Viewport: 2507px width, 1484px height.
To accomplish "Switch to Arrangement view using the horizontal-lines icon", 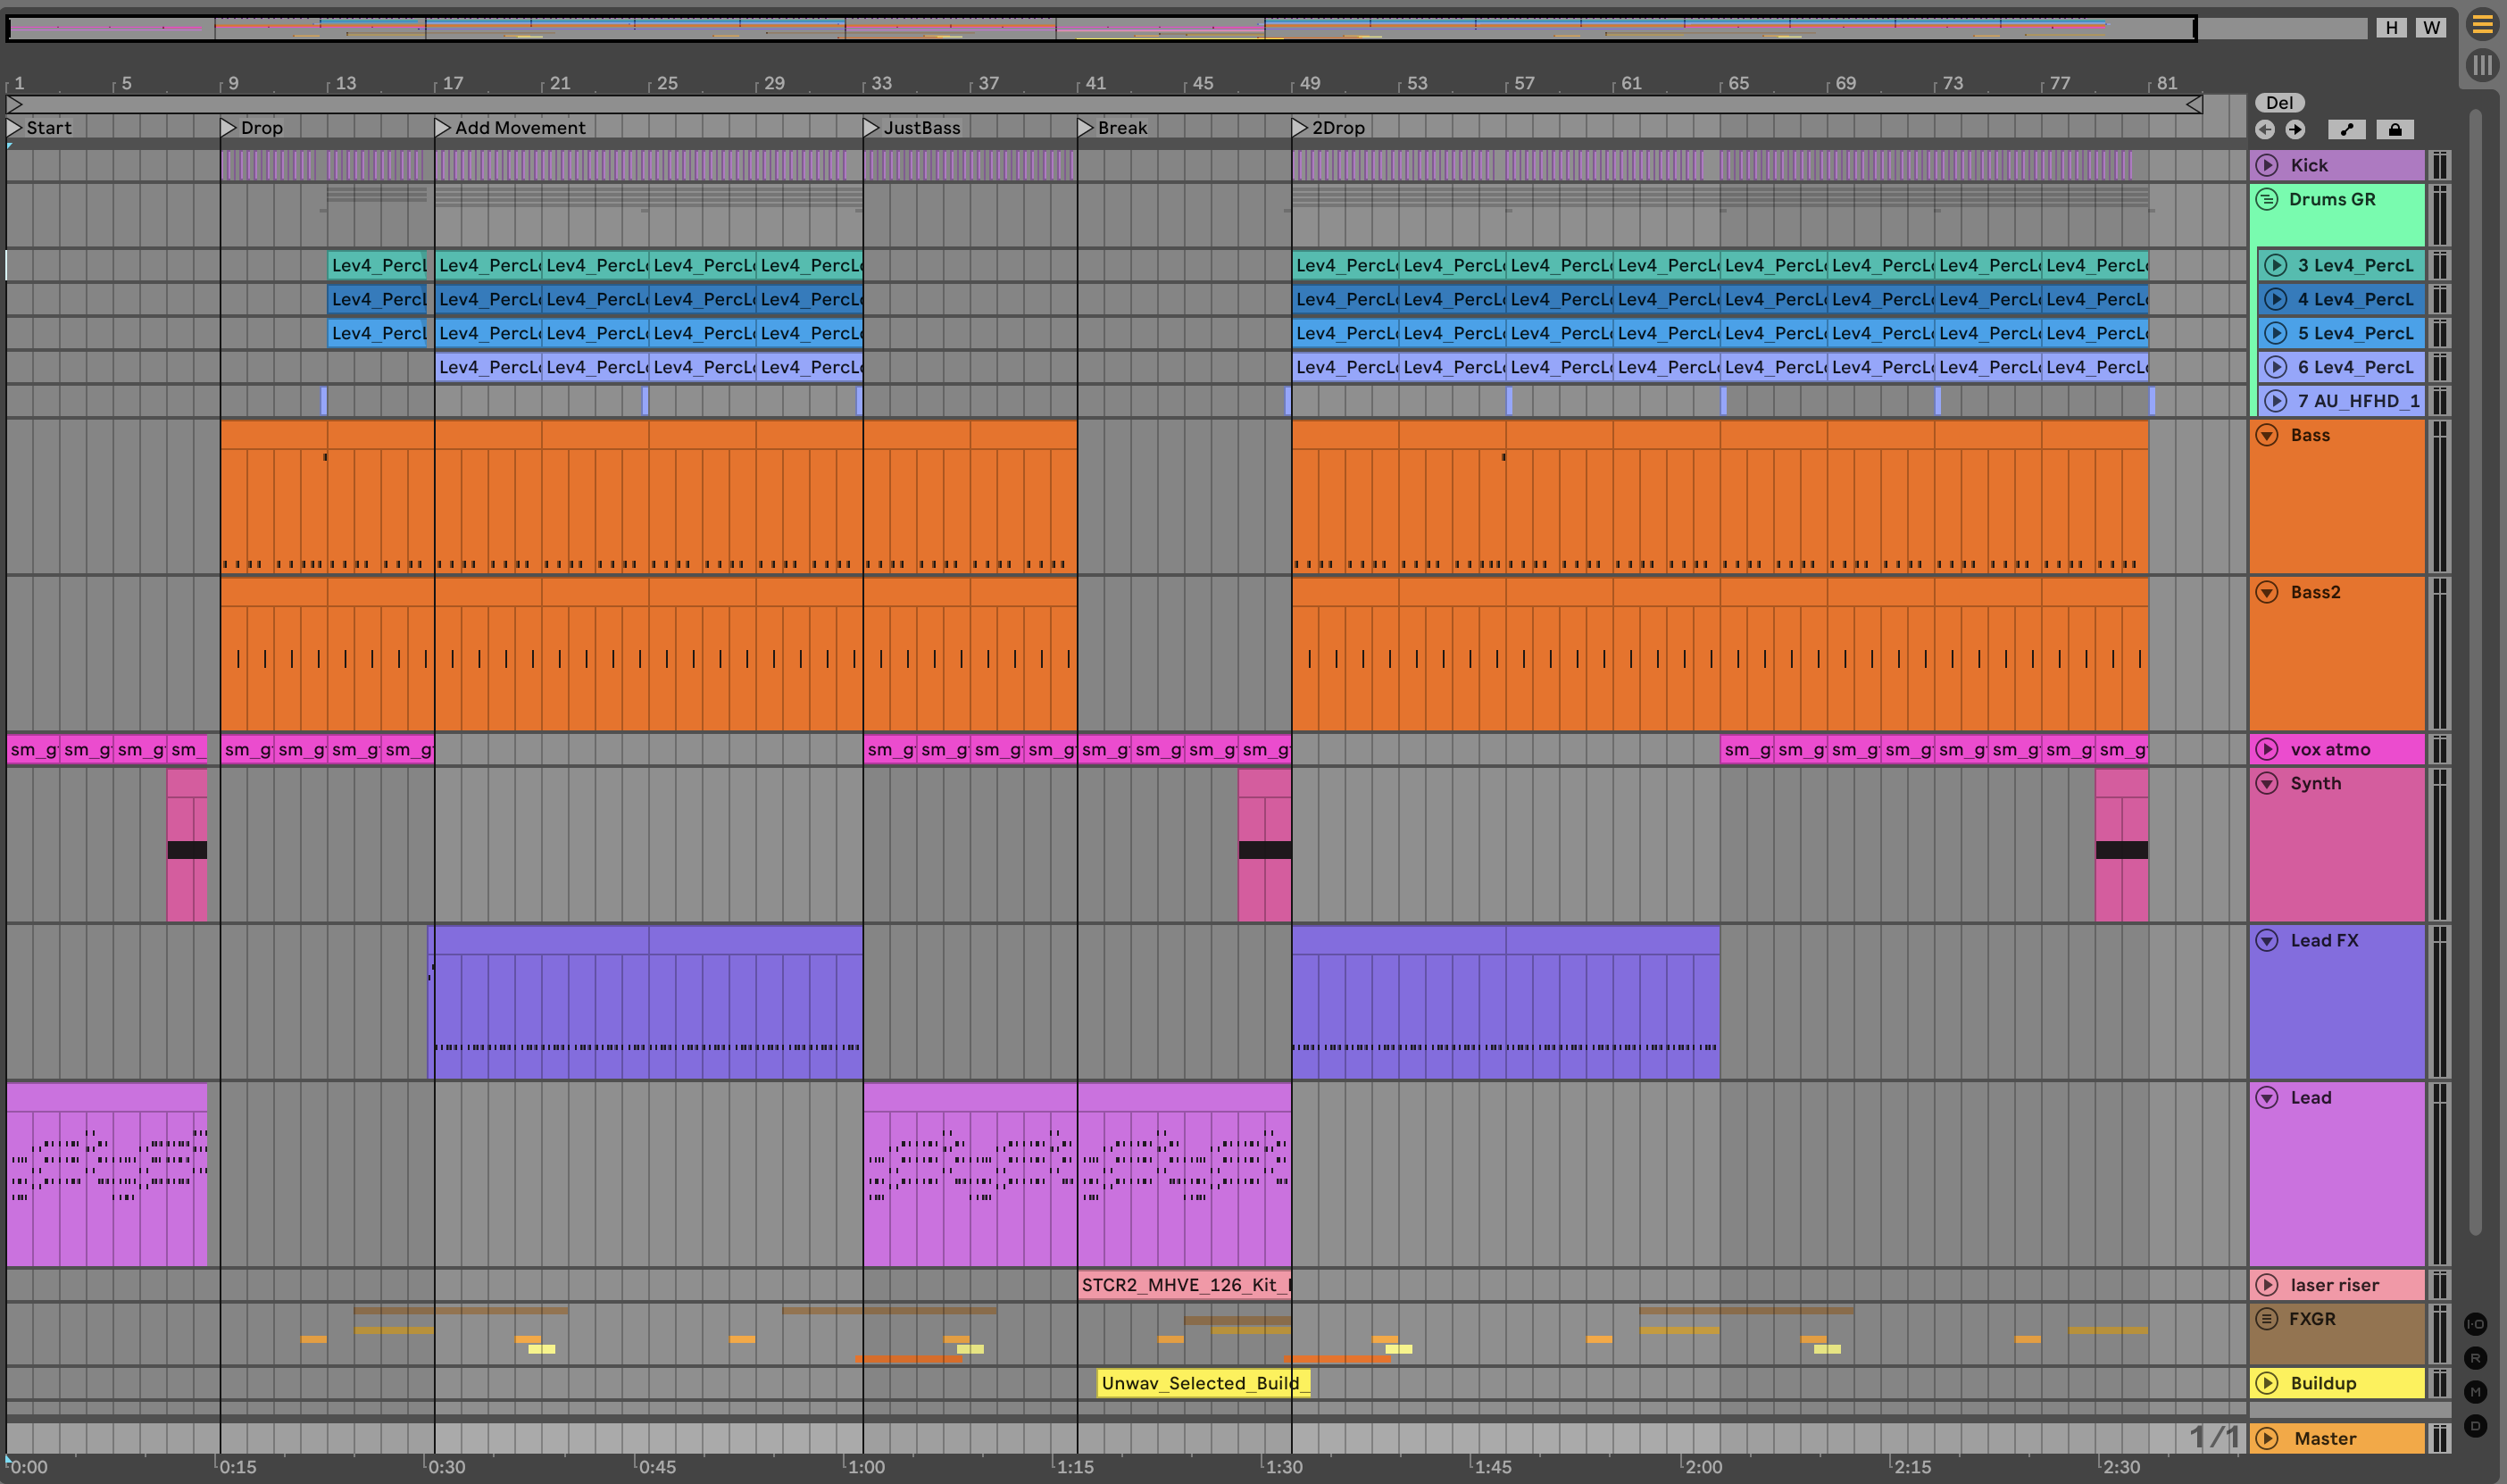I will 2482,25.
